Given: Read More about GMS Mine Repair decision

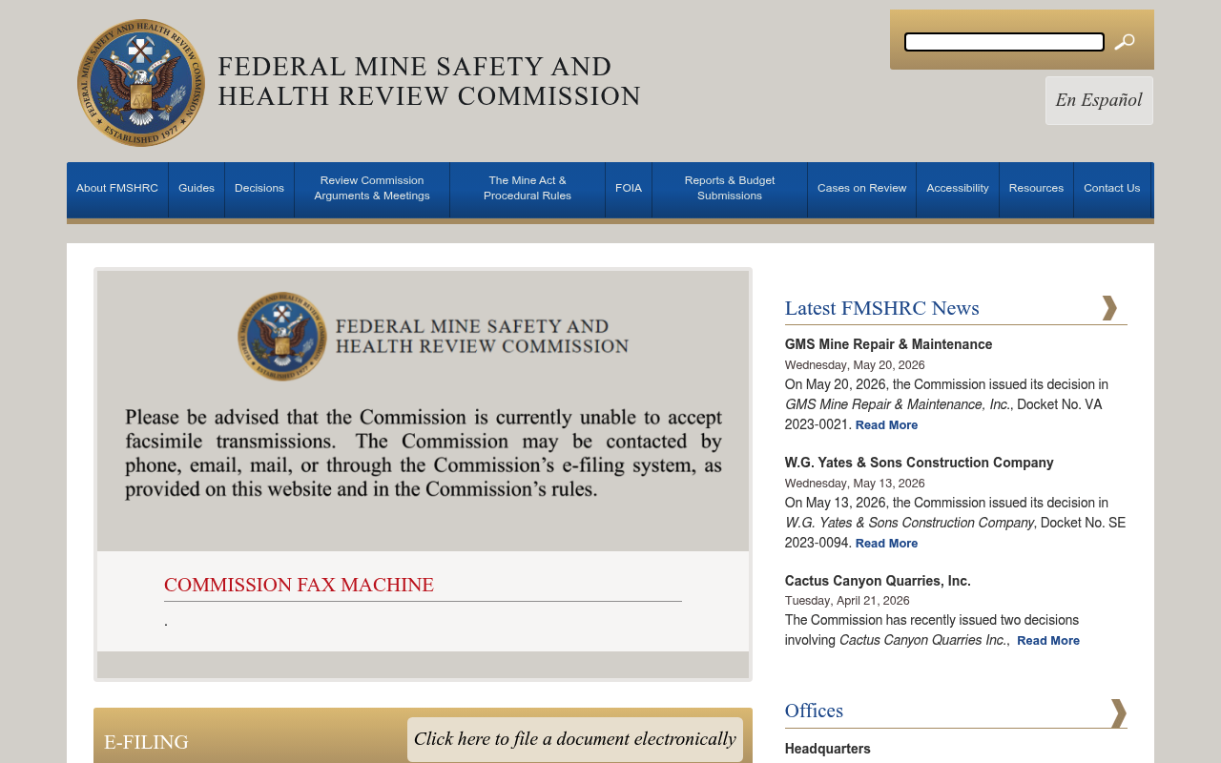Looking at the screenshot, I should pyautogui.click(x=886, y=425).
